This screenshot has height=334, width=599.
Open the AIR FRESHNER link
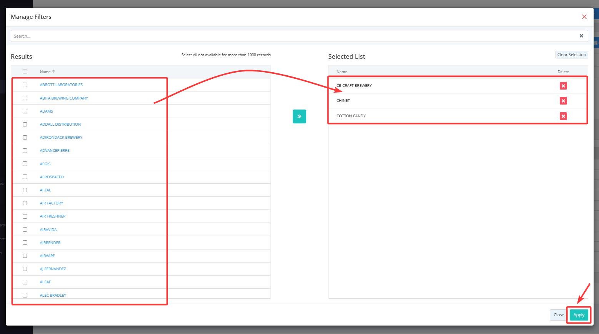point(53,216)
